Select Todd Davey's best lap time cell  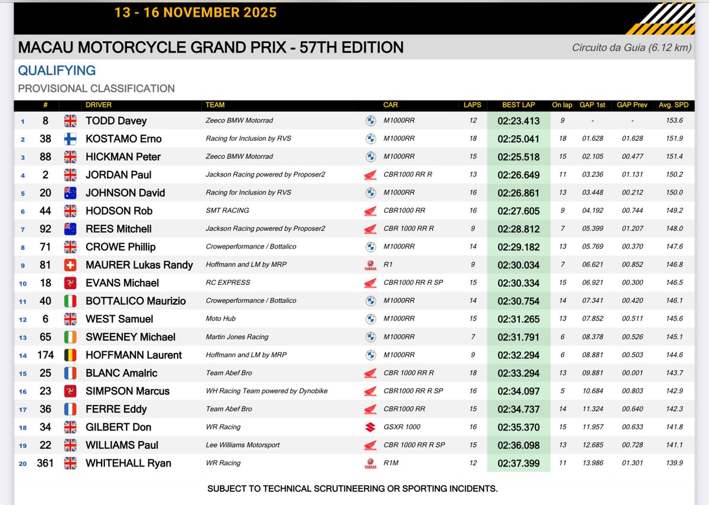518,121
